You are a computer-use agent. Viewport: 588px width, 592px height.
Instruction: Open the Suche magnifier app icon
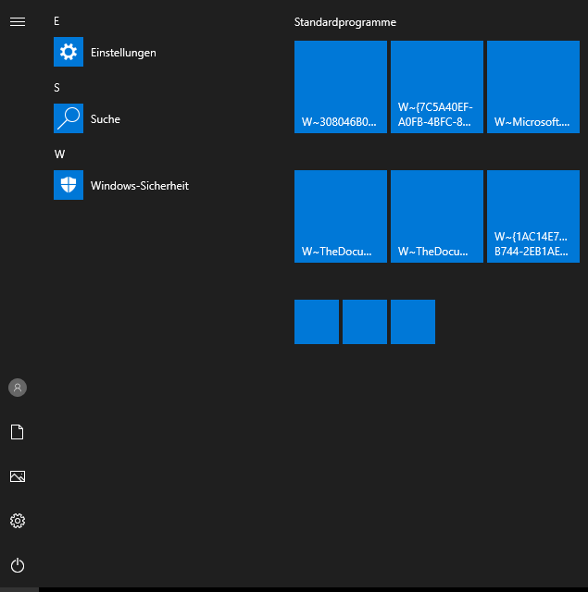[x=69, y=118]
